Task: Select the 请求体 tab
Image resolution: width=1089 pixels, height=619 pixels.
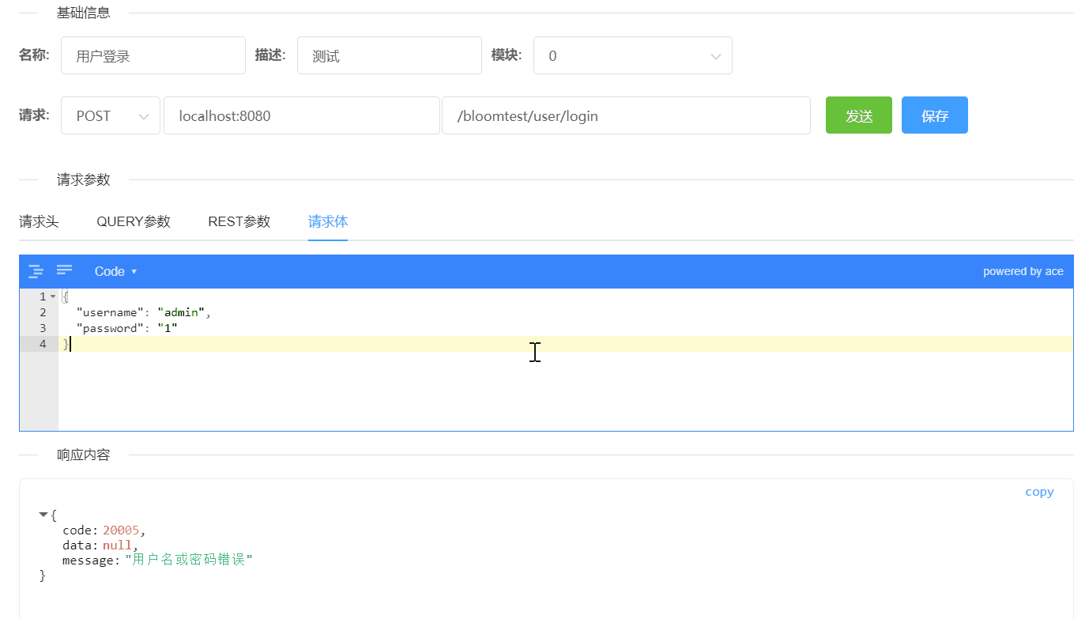Action: [x=328, y=221]
